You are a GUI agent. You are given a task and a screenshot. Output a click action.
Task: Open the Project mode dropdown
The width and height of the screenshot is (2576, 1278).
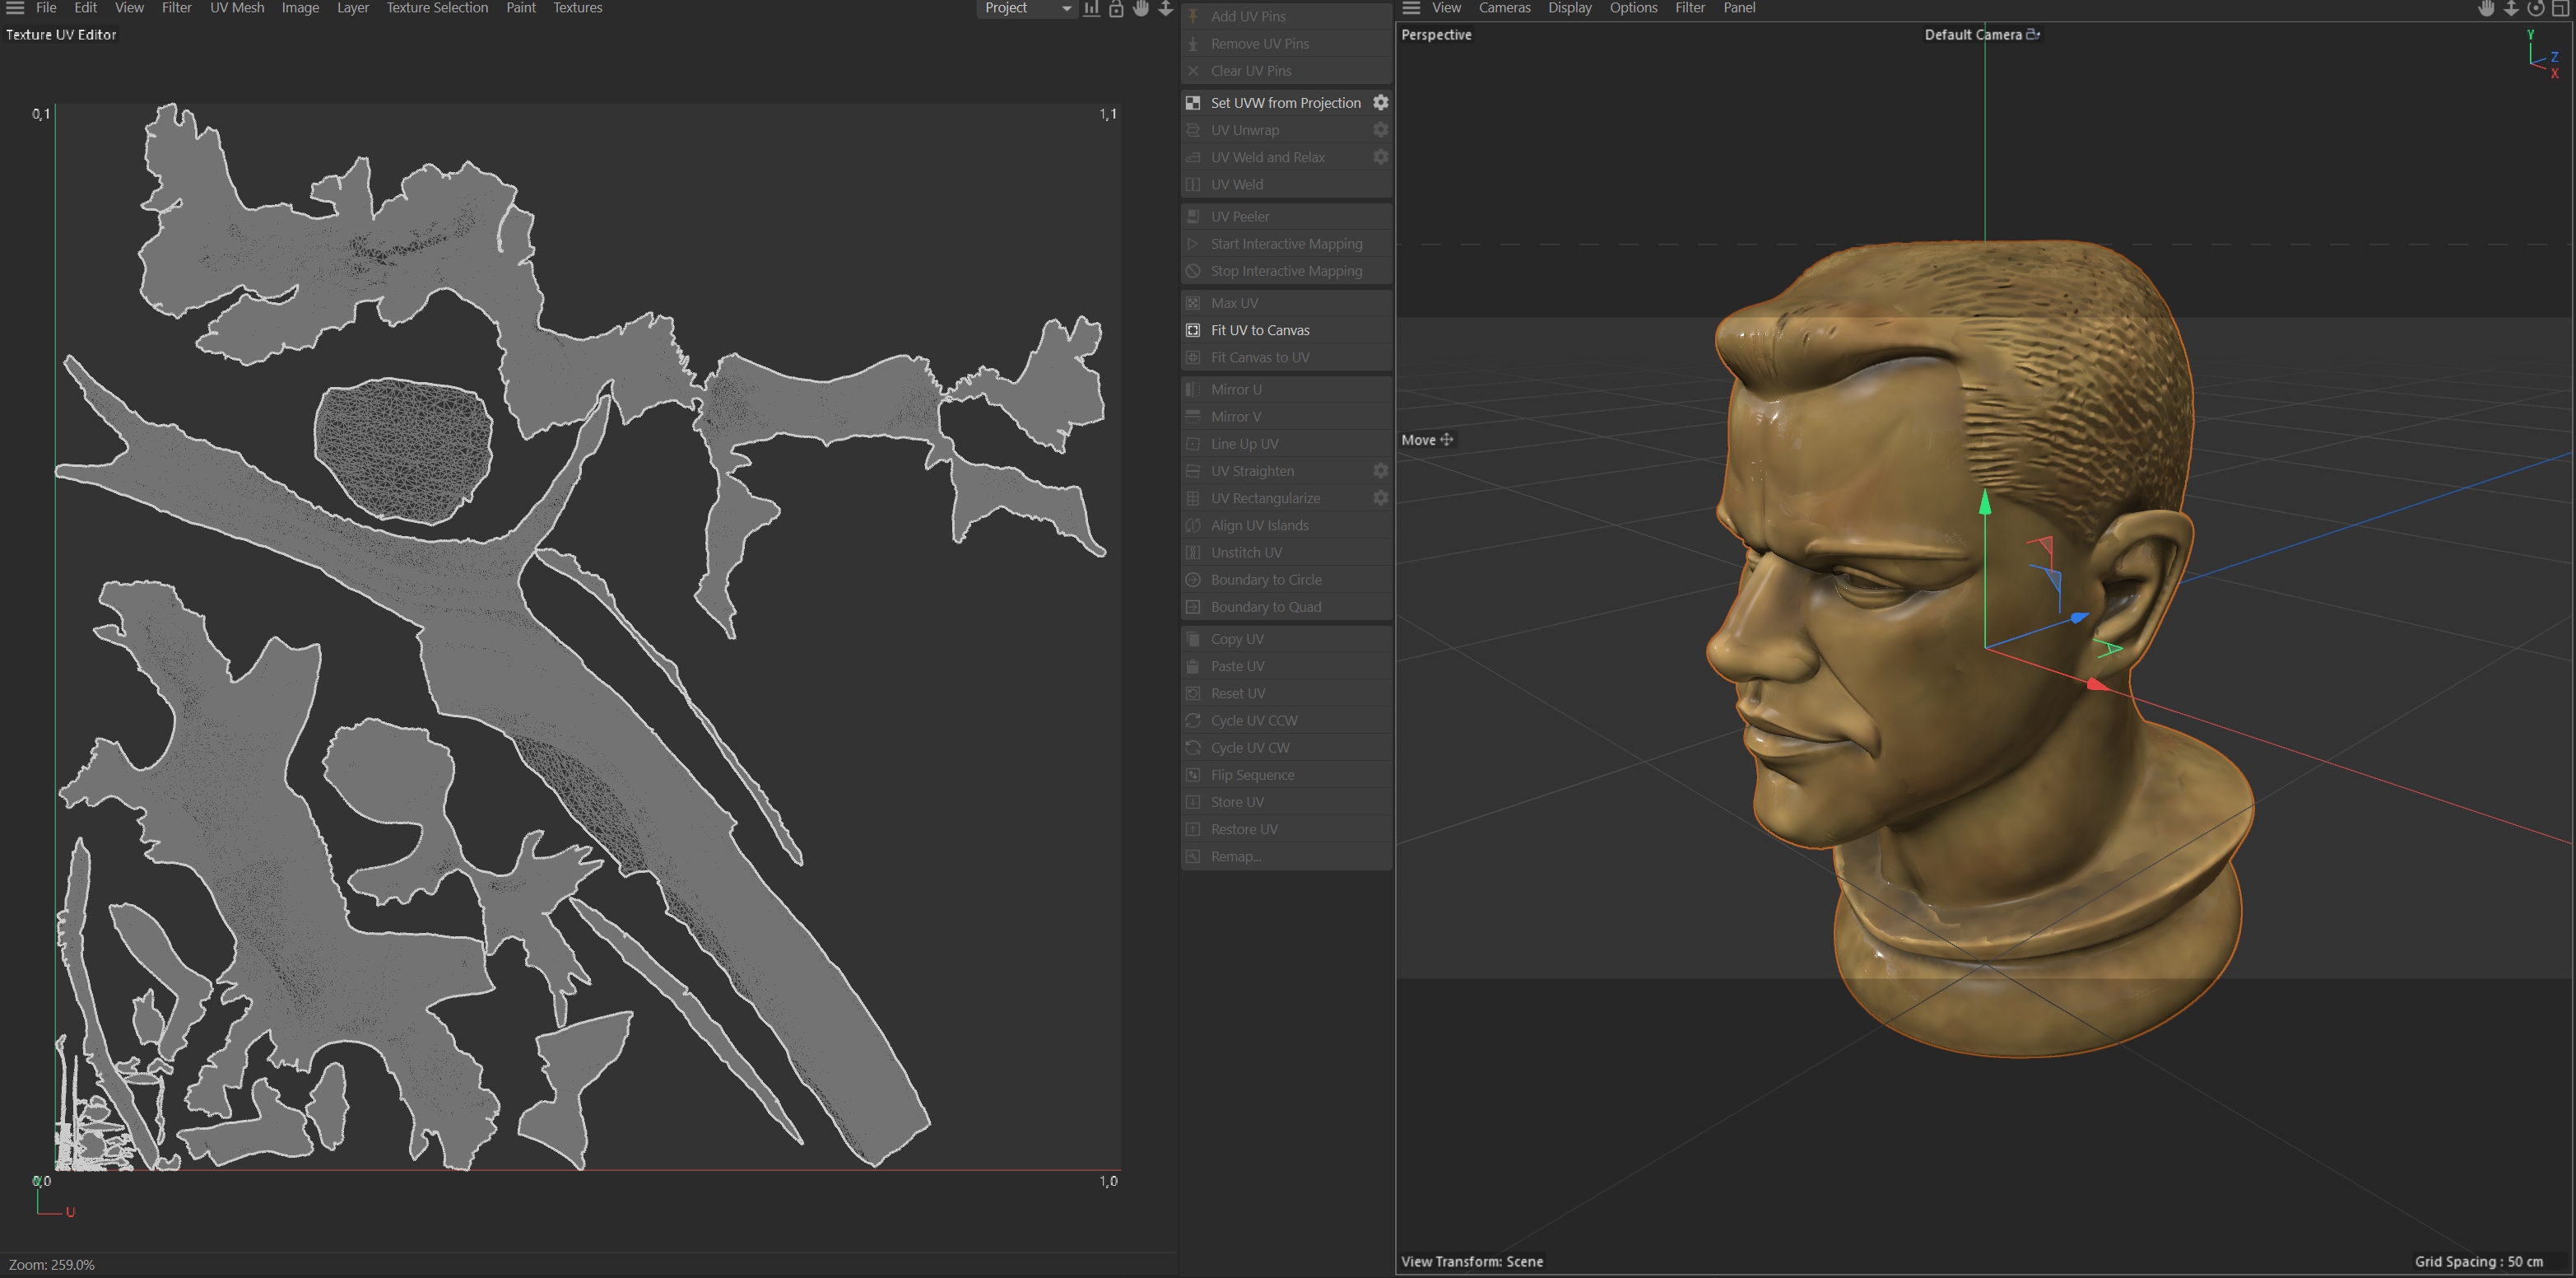pyautogui.click(x=1026, y=8)
